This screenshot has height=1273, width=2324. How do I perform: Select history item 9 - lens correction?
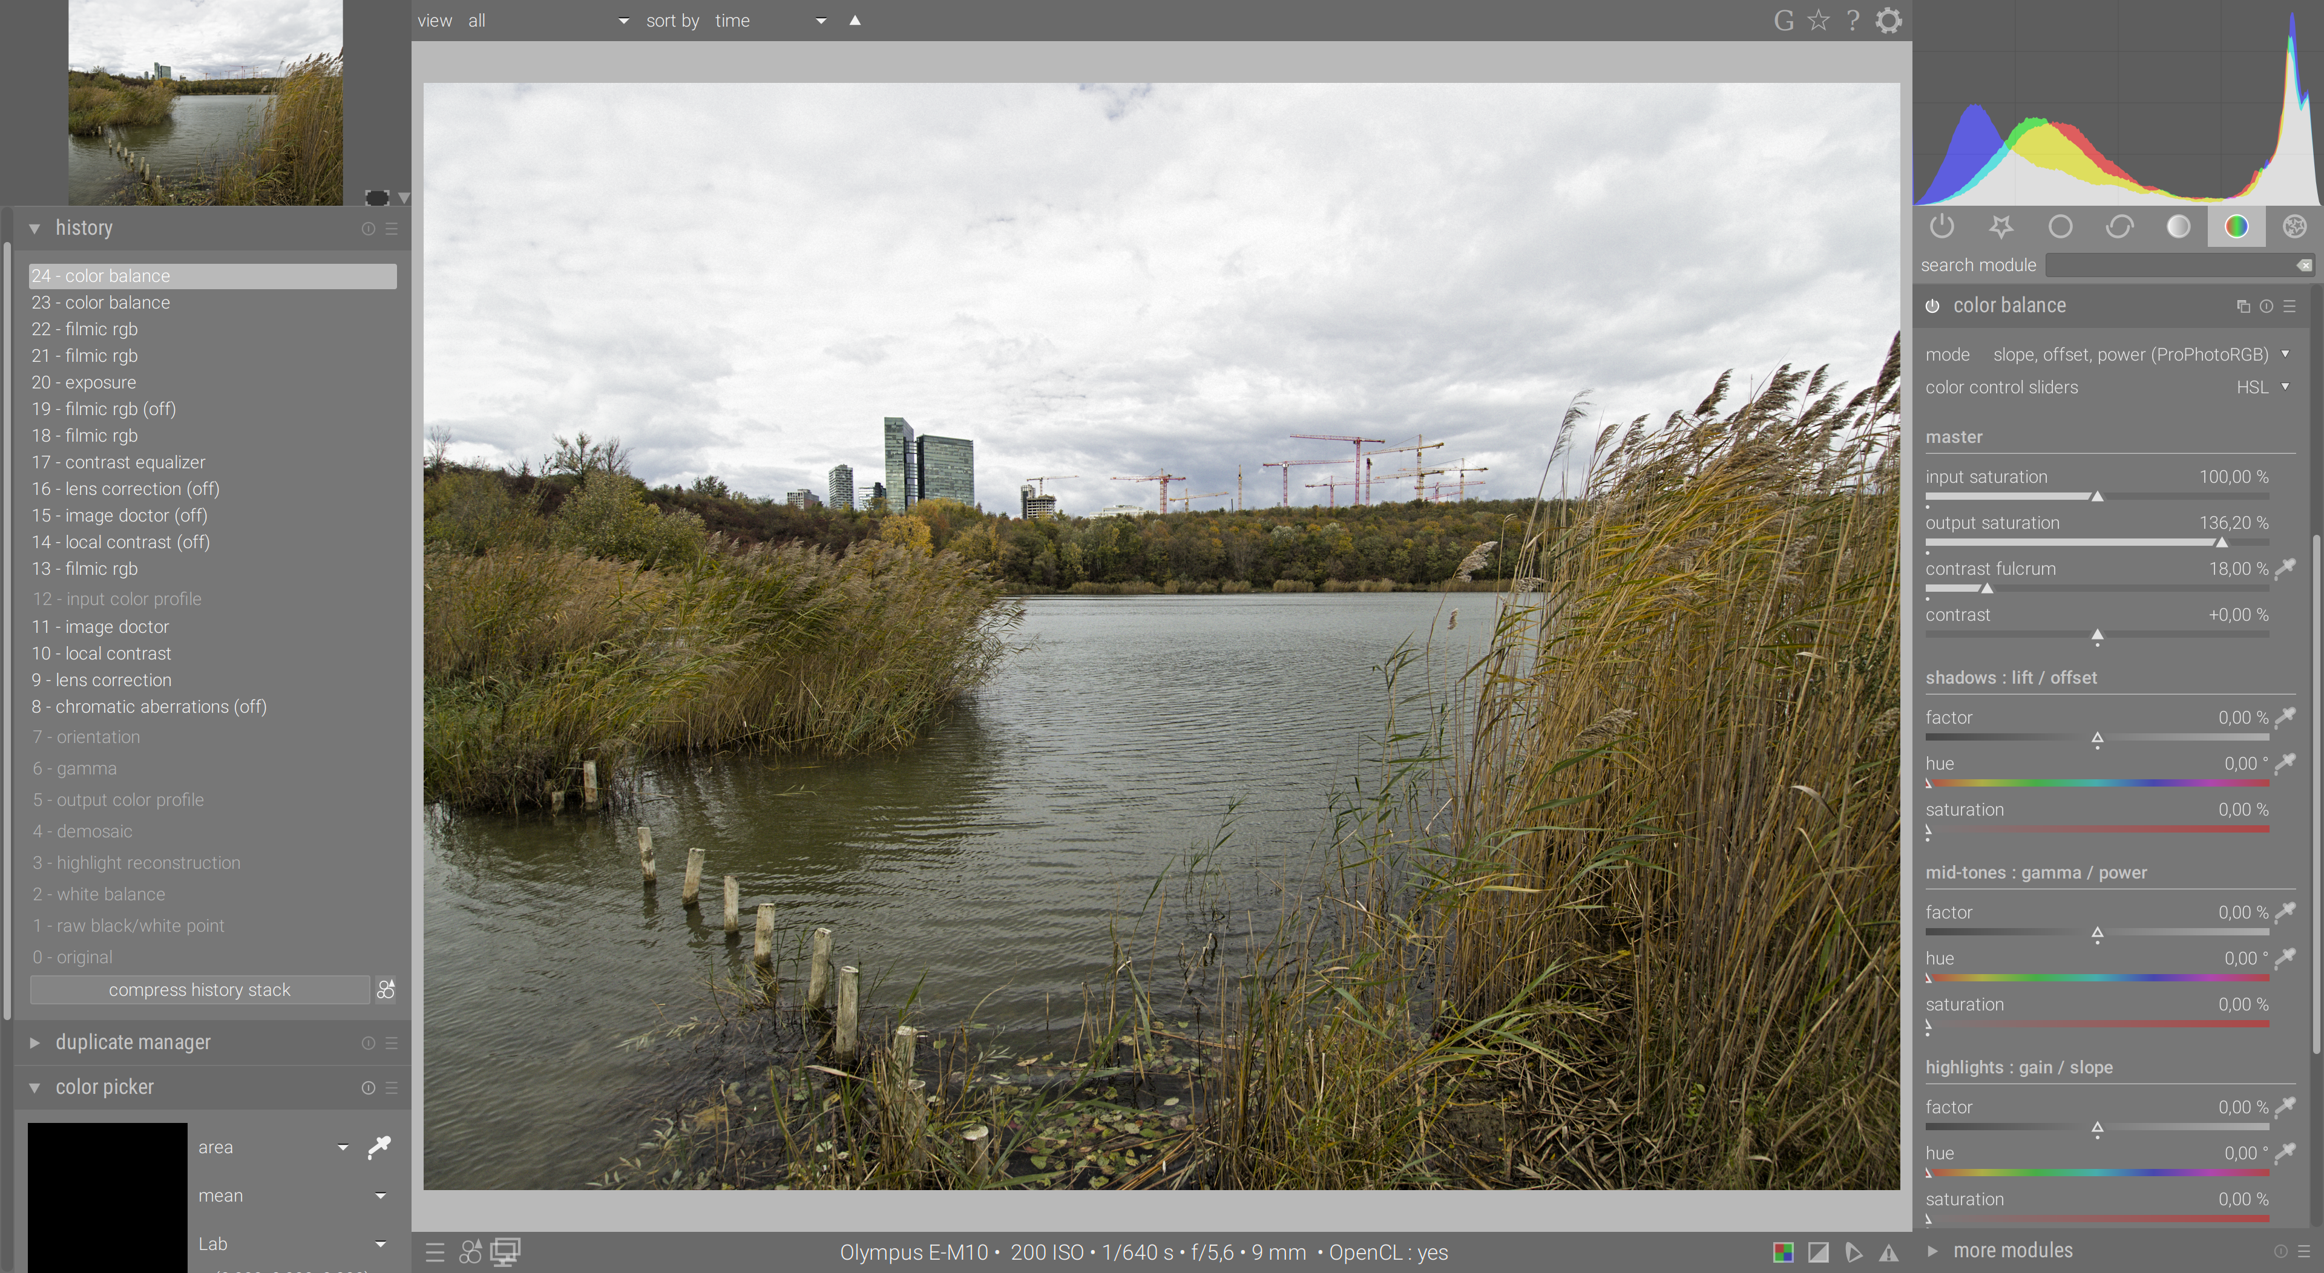(213, 680)
